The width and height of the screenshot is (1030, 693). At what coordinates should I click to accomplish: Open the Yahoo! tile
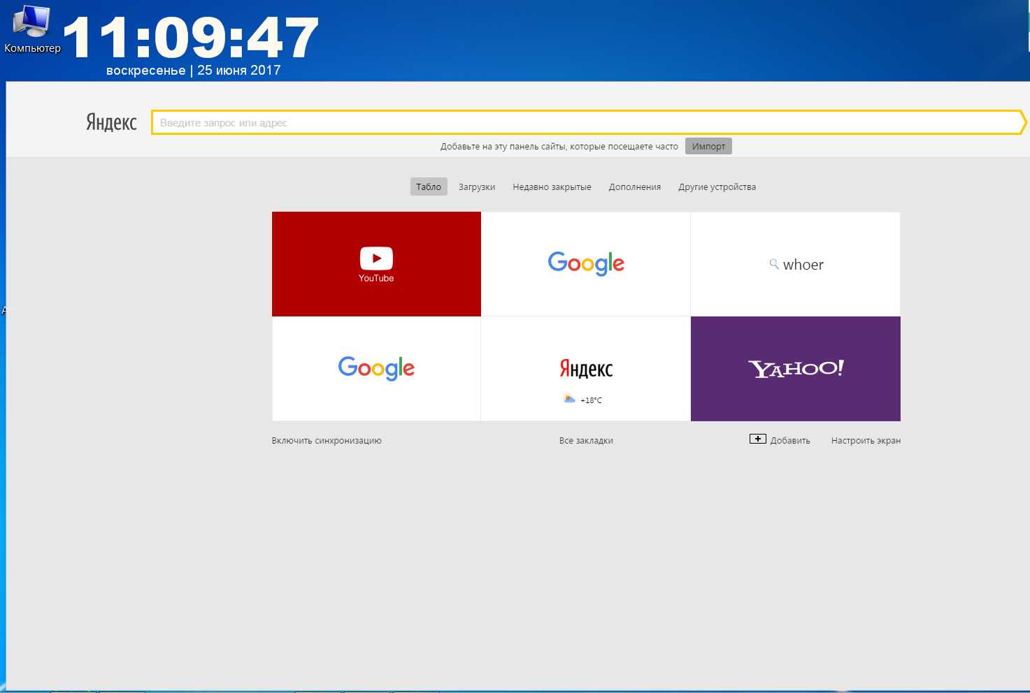click(x=796, y=369)
